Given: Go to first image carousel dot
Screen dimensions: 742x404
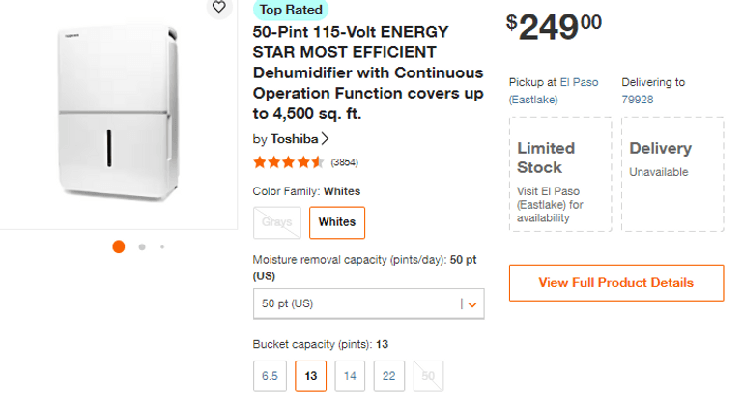Looking at the screenshot, I should (119, 246).
